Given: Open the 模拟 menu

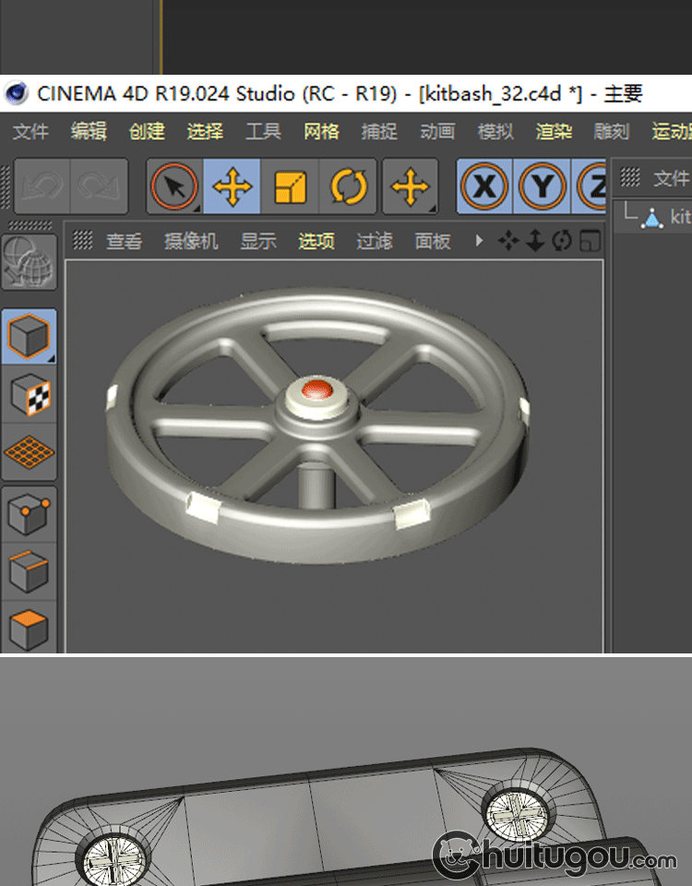Looking at the screenshot, I should (x=496, y=132).
